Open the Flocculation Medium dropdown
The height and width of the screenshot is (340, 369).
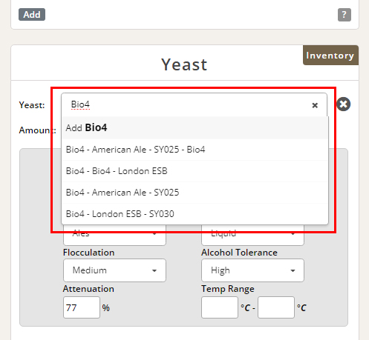(114, 270)
